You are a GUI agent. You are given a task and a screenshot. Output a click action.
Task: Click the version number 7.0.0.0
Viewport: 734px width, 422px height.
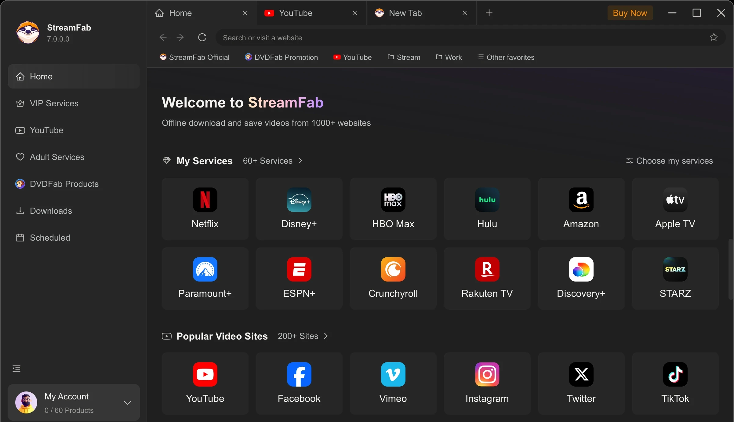(x=58, y=39)
